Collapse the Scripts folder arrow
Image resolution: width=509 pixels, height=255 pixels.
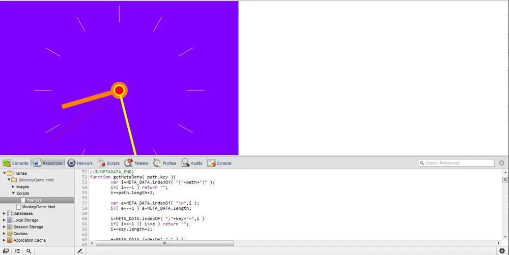[13, 193]
